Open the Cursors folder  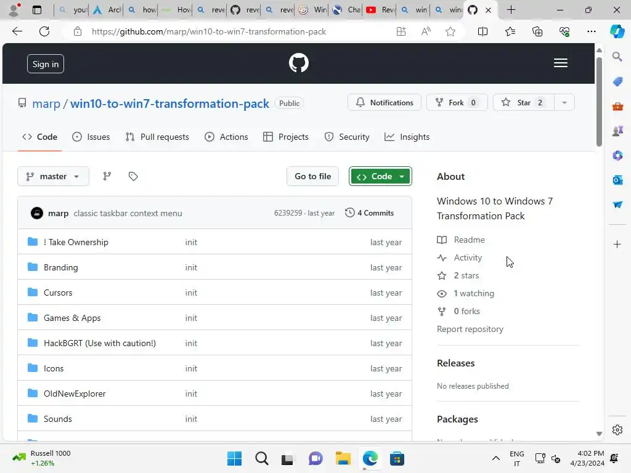(58, 293)
